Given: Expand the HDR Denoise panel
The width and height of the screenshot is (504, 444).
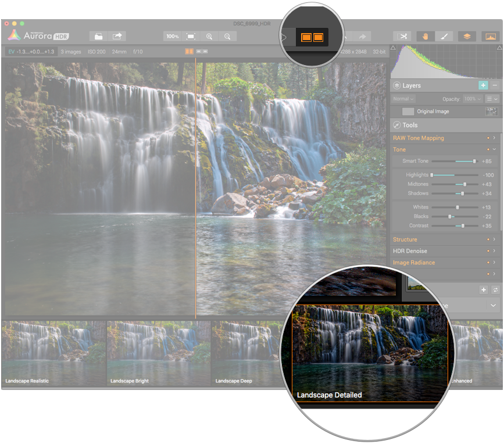Looking at the screenshot, I should pyautogui.click(x=494, y=251).
